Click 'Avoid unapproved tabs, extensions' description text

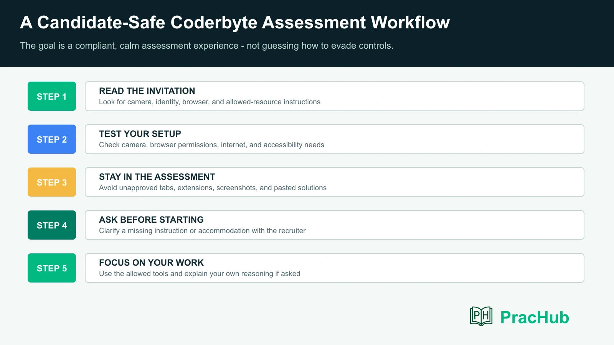point(213,188)
